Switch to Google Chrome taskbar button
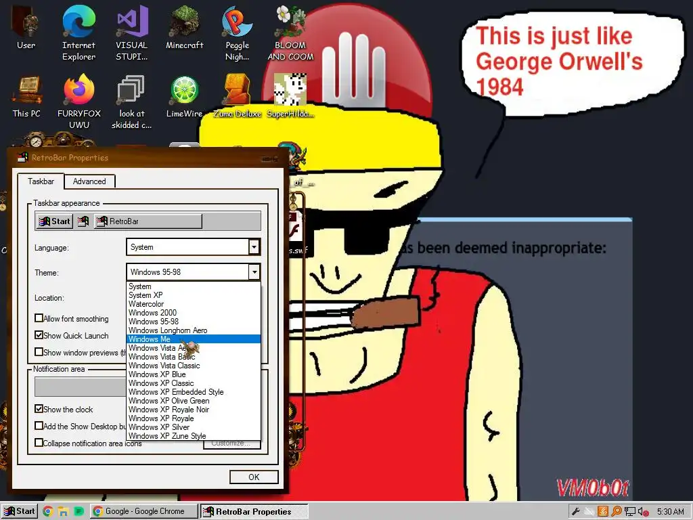Viewport: 693px width, 520px height. 144,512
